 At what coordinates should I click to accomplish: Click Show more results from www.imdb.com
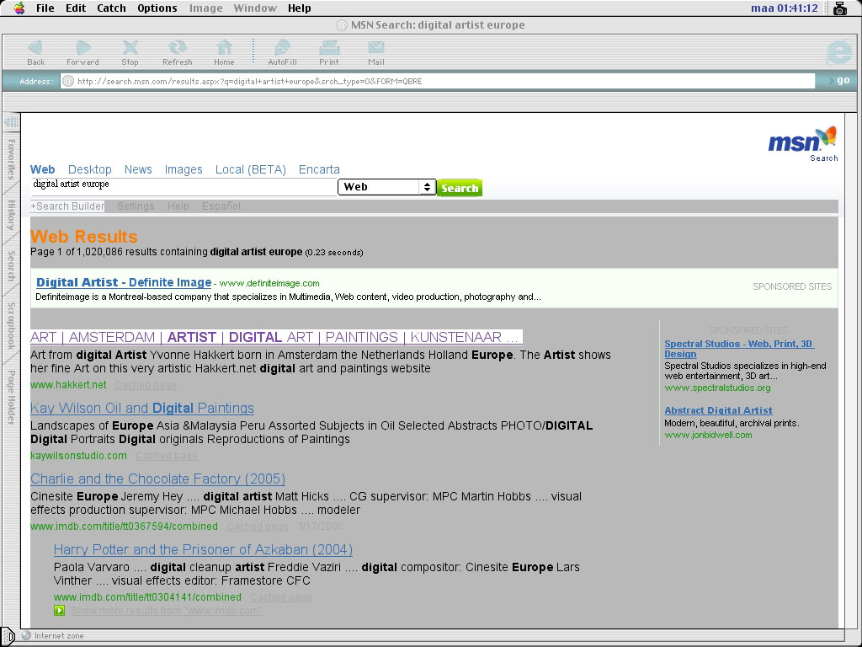pos(167,611)
